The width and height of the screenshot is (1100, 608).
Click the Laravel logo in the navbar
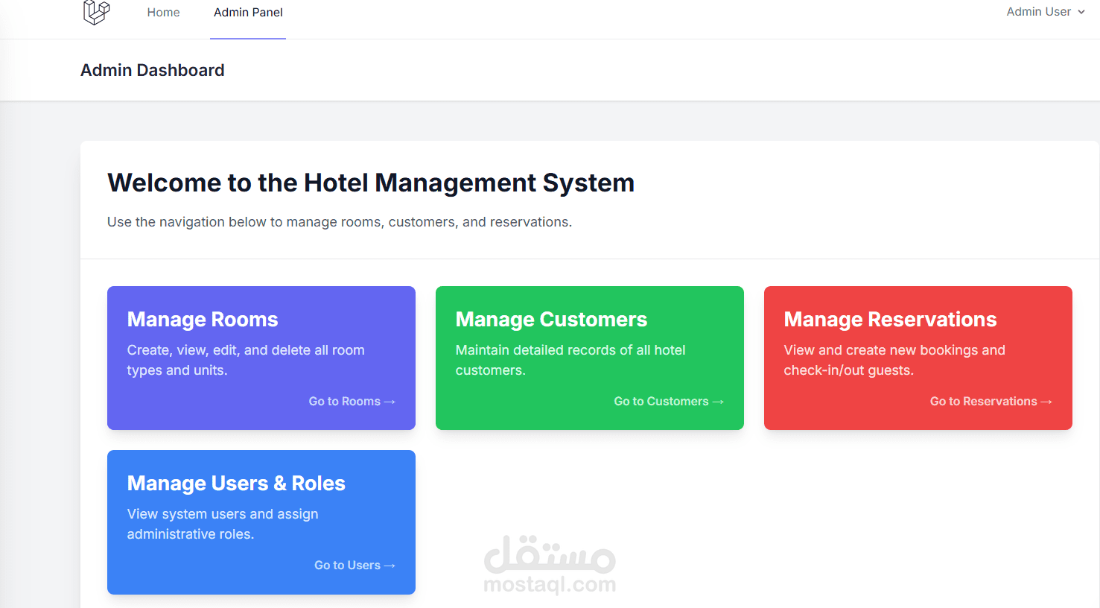coord(95,12)
